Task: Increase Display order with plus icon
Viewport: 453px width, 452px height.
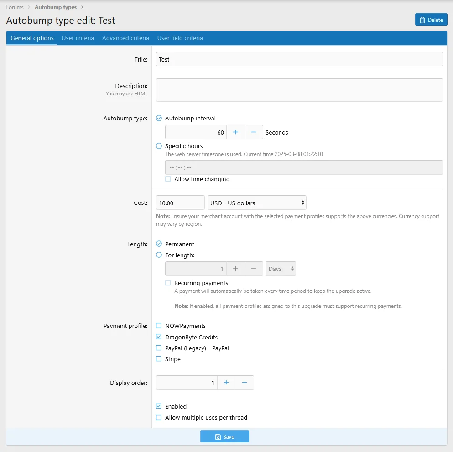Action: 226,382
